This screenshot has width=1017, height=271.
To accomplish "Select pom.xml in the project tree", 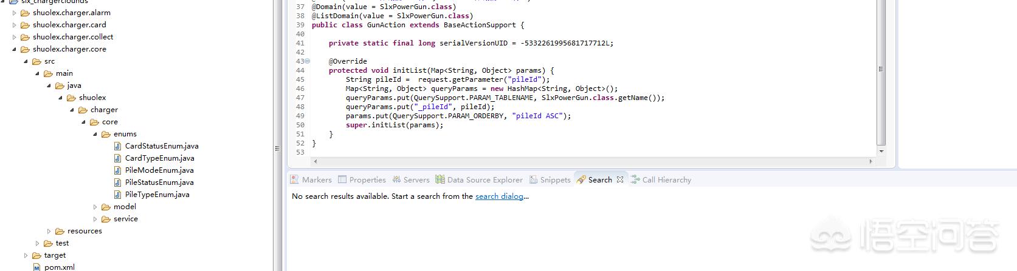I will pyautogui.click(x=60, y=267).
